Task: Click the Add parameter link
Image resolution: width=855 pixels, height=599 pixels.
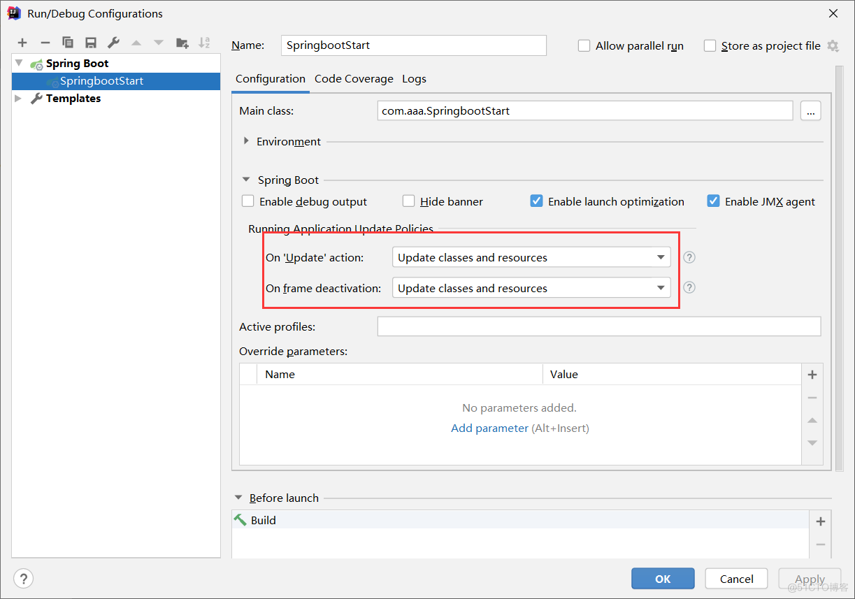Action: [489, 428]
